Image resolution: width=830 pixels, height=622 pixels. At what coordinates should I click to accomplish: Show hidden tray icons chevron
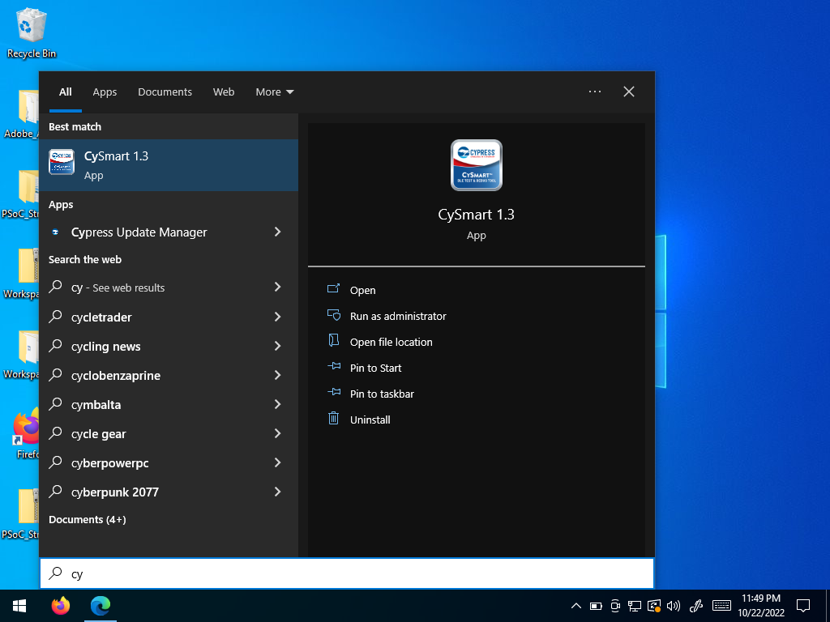576,606
